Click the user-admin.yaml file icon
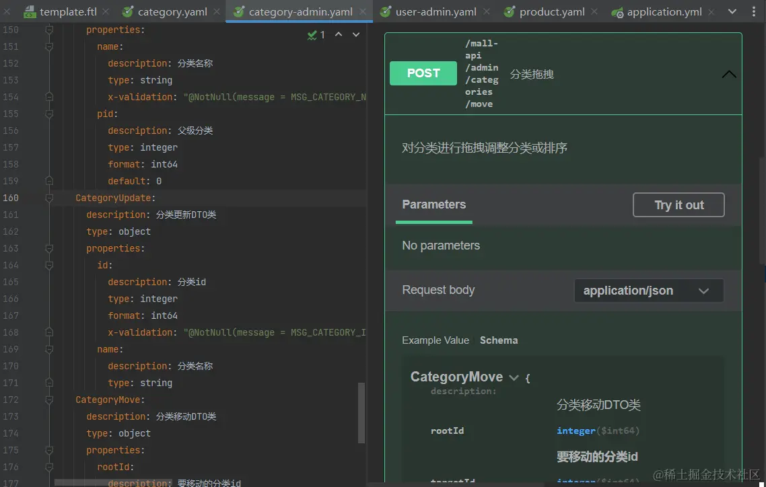This screenshot has height=487, width=766. click(386, 11)
